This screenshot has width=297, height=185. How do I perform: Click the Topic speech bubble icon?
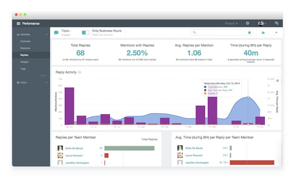point(56,32)
